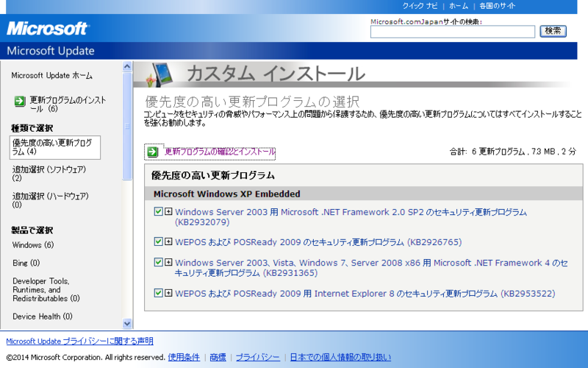Click the カスタム インストール header computer icon
The image size is (588, 368).
pyautogui.click(x=160, y=74)
